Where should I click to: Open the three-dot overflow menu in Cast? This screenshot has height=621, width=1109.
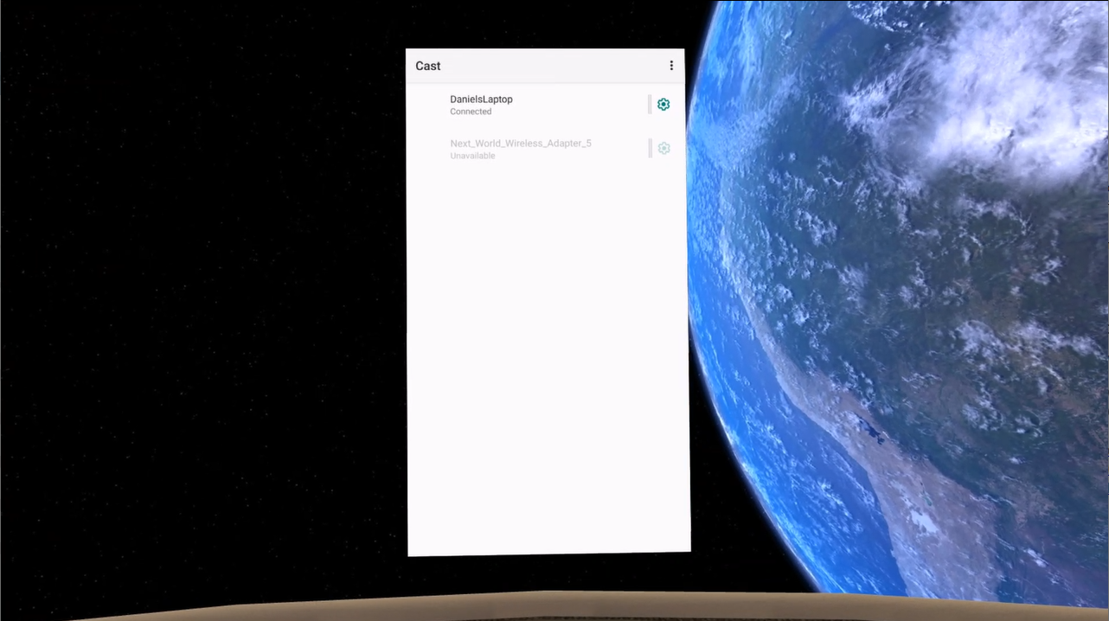click(671, 66)
